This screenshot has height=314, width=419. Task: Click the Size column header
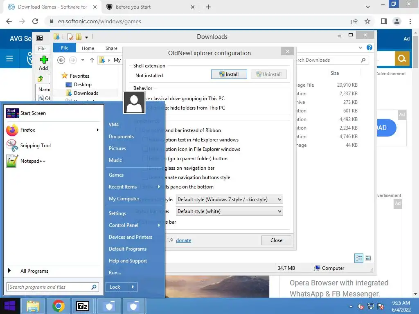335,73
